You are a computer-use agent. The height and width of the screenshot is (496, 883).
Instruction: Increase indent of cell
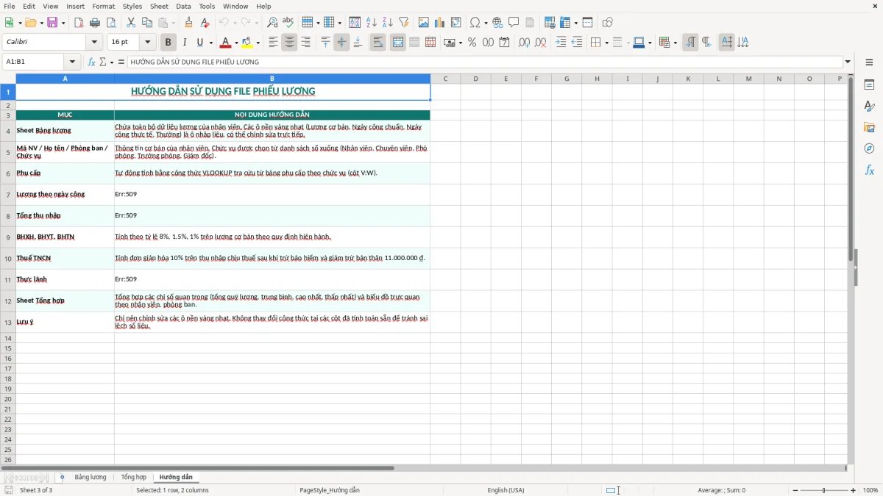(561, 43)
